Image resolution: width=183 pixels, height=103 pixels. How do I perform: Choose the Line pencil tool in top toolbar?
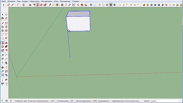tap(13, 5)
